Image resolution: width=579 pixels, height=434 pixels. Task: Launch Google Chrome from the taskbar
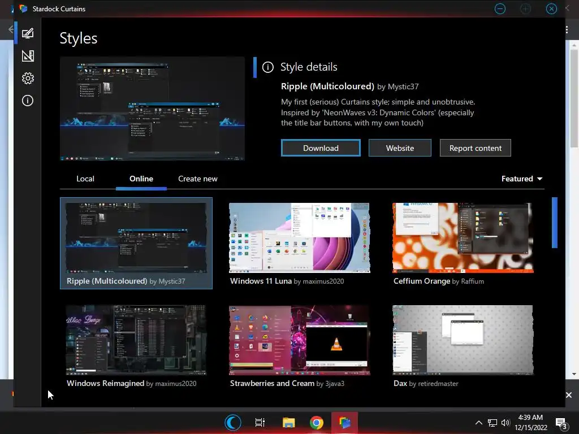[317, 423]
